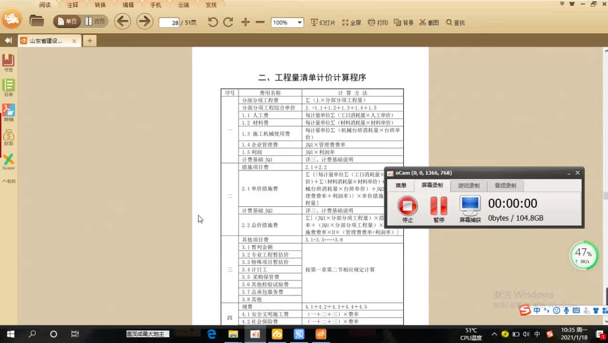Zoom out with the minus icon
The image size is (608, 343).
260,22
